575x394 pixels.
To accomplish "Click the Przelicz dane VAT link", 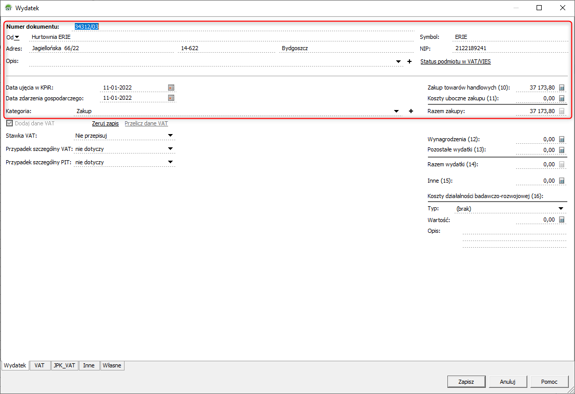I will click(147, 123).
